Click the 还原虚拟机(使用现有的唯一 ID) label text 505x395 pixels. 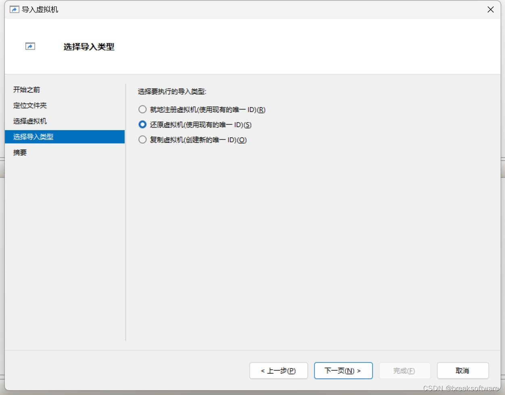pos(200,125)
